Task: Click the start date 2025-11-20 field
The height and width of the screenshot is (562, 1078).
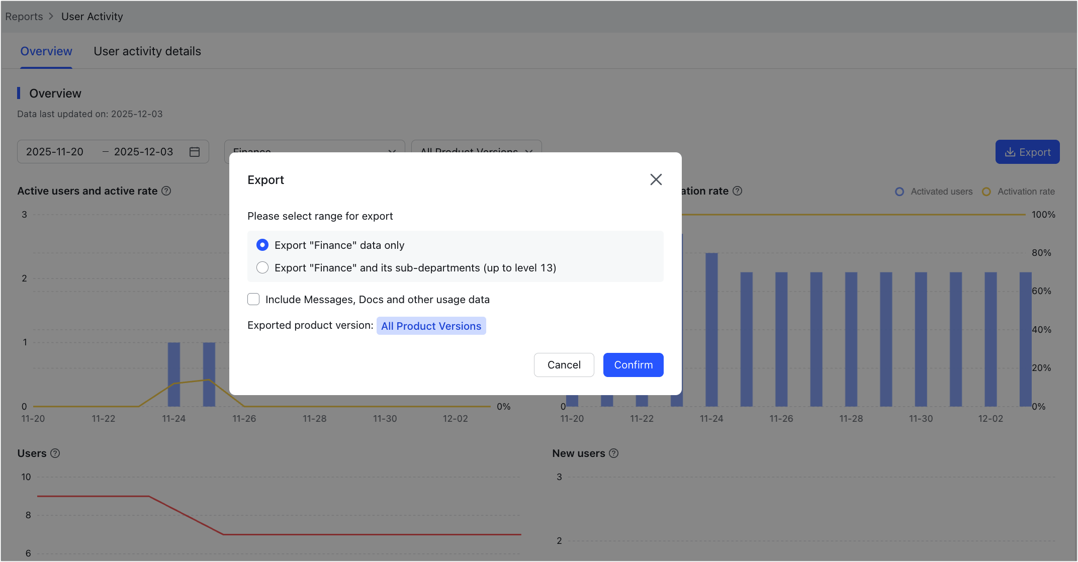Action: point(55,152)
